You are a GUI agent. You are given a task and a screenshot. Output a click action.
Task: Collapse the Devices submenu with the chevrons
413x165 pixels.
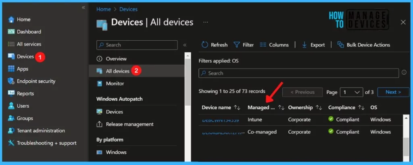click(185, 45)
